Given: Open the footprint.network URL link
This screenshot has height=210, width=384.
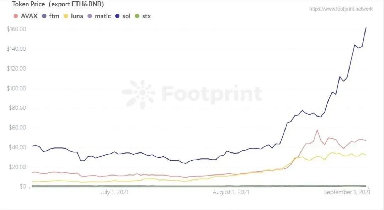Looking at the screenshot, I should click(x=341, y=9).
